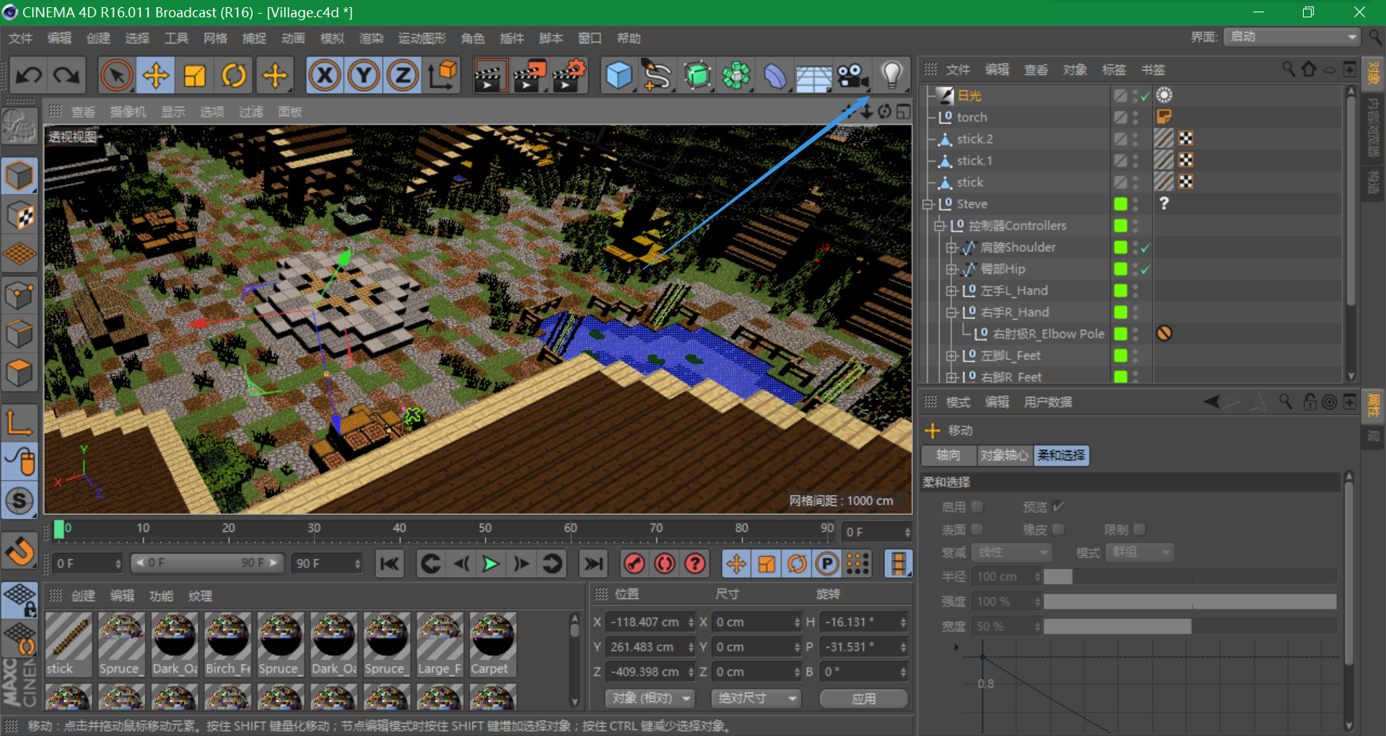Open the spline pen tool icon
Viewport: 1386px width, 736px height.
click(658, 75)
